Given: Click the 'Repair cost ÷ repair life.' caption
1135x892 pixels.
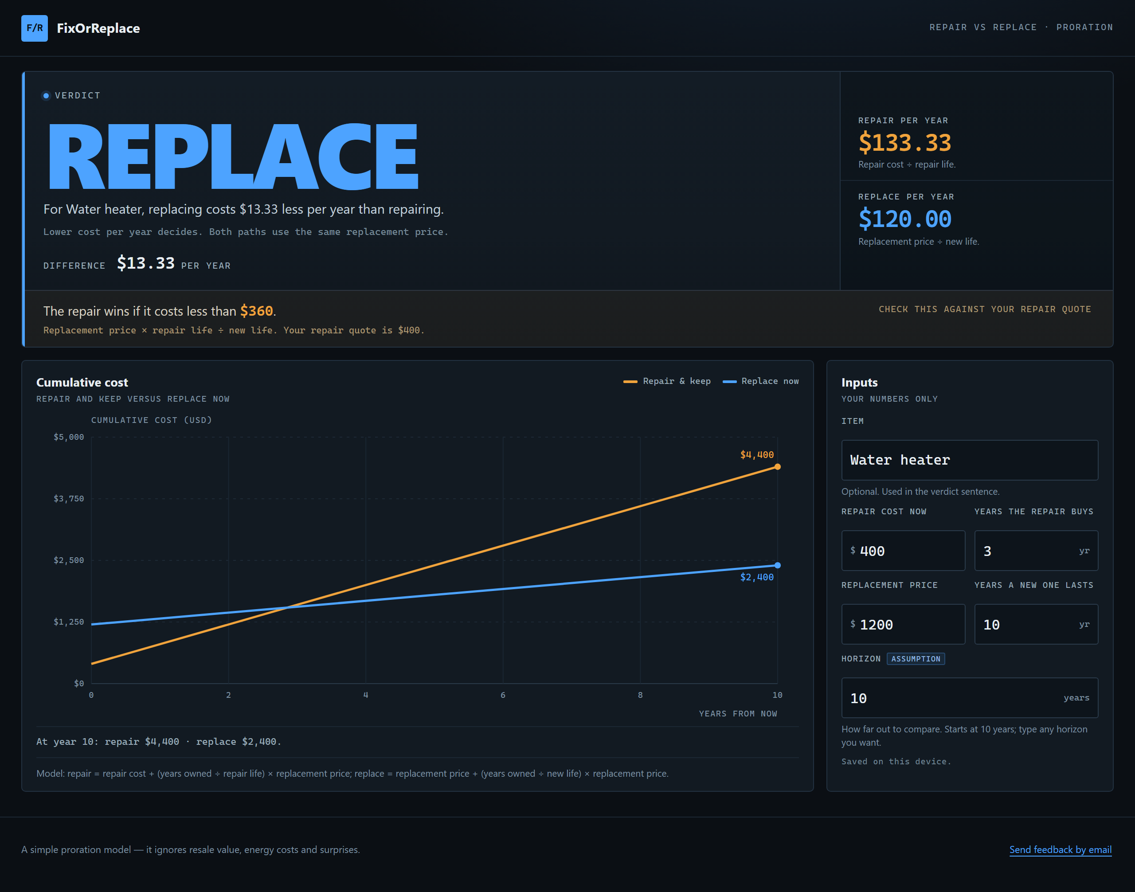Looking at the screenshot, I should (907, 164).
